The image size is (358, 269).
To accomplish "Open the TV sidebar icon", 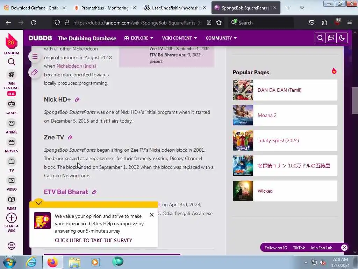I will click(x=12, y=161).
